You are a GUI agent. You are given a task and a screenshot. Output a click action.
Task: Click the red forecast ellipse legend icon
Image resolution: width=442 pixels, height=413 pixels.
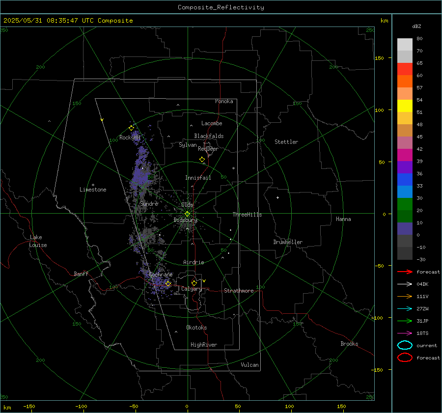(x=405, y=358)
